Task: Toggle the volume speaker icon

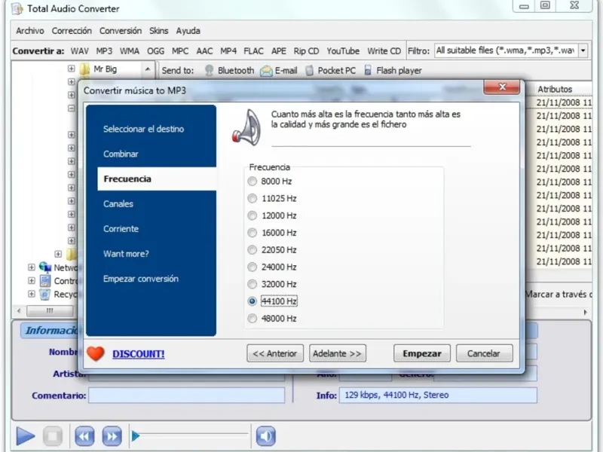Action: coord(266,436)
